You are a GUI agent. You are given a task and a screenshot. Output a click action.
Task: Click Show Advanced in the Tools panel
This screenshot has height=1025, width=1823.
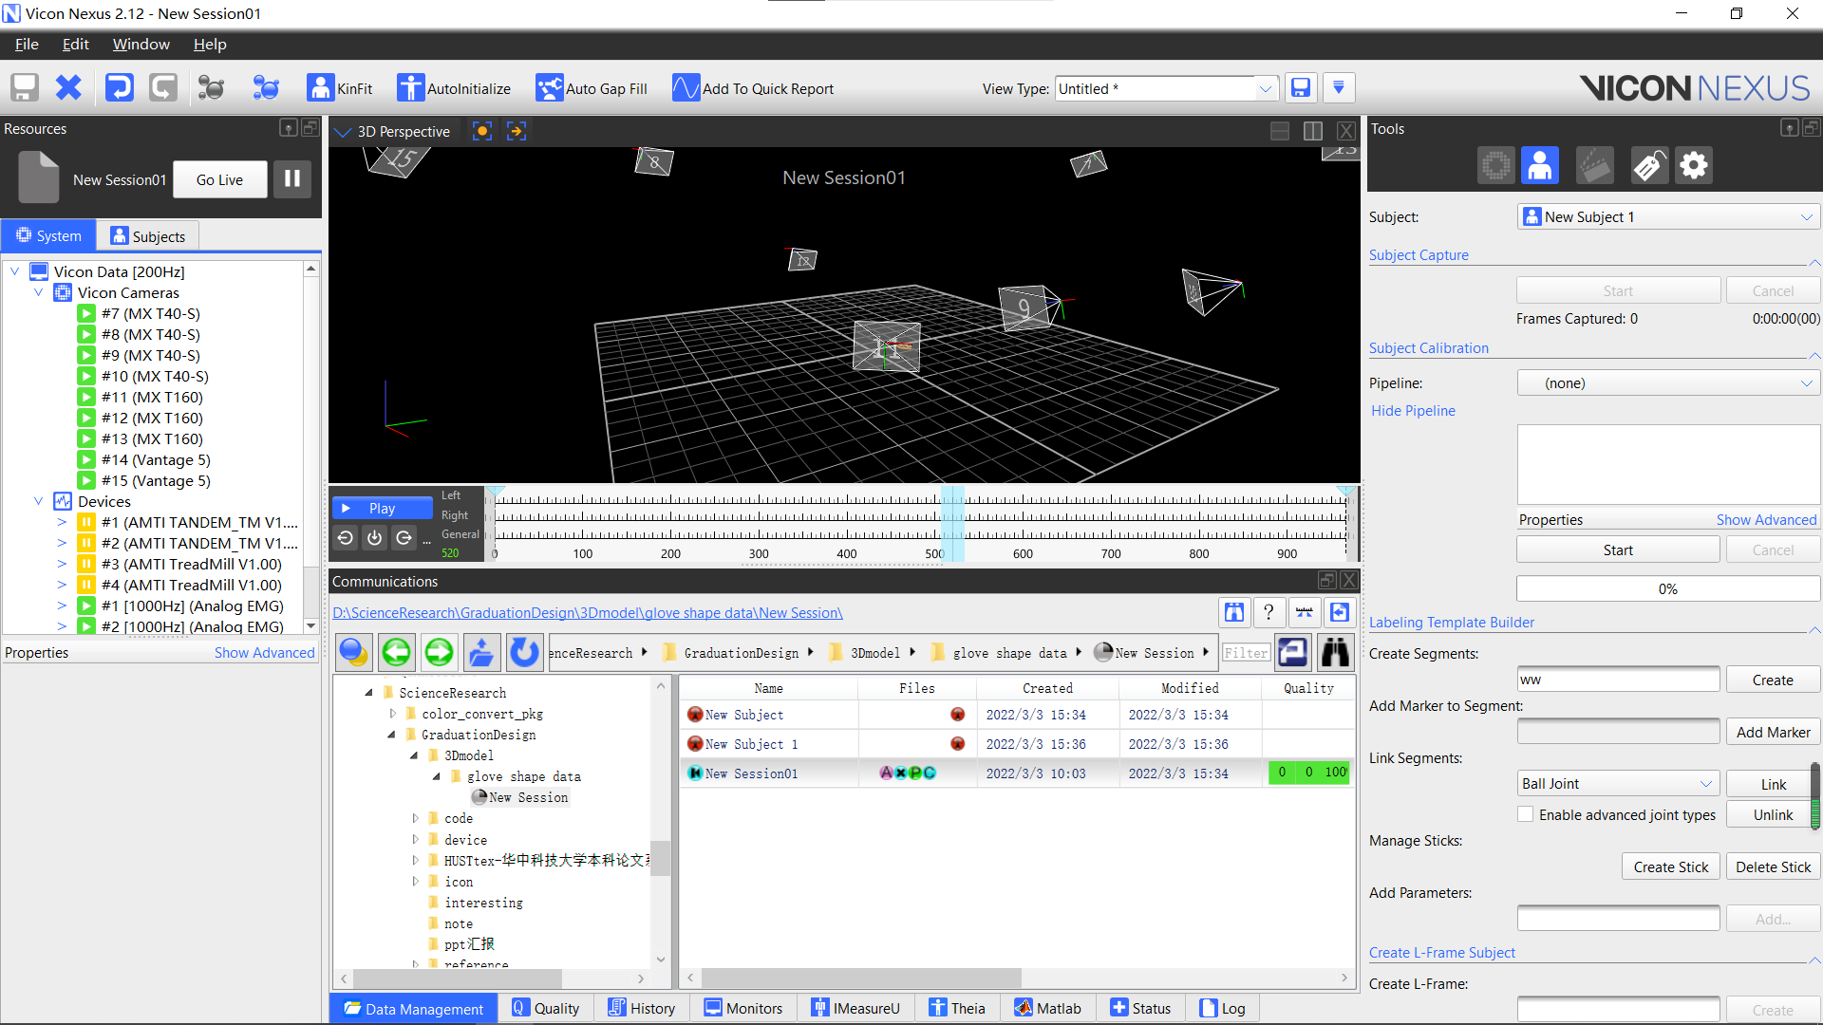click(x=1766, y=519)
